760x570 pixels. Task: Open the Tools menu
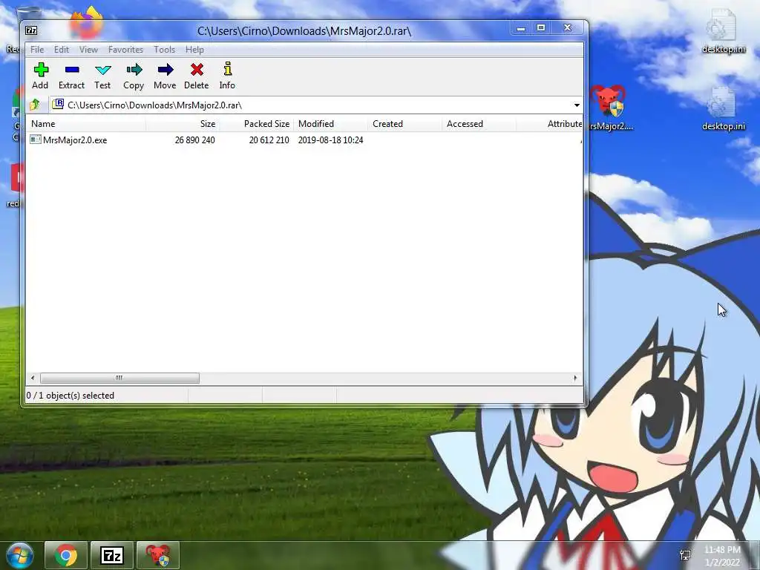click(x=164, y=50)
